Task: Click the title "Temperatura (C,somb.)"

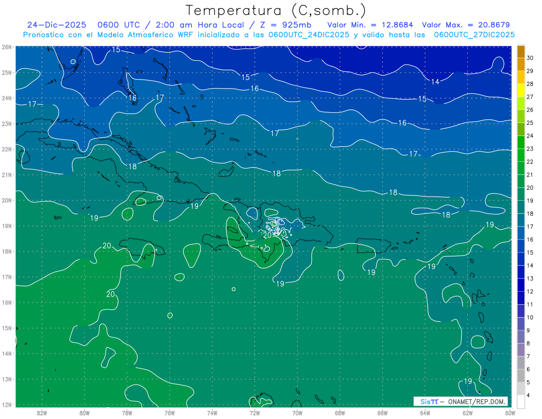Action: 276,11
